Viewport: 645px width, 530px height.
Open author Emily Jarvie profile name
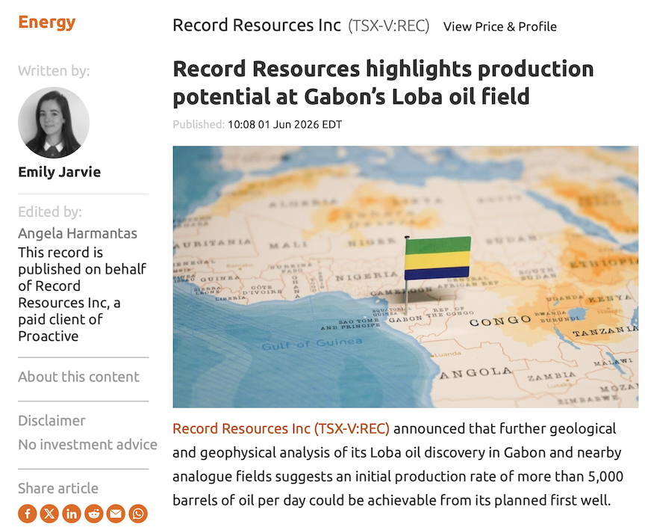[60, 172]
